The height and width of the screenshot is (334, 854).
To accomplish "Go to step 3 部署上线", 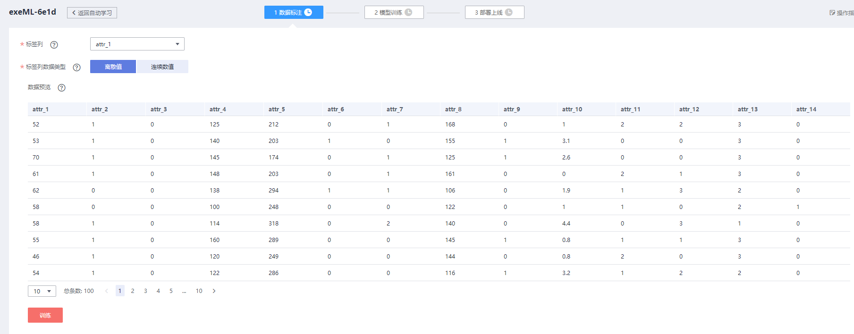I will pos(494,12).
